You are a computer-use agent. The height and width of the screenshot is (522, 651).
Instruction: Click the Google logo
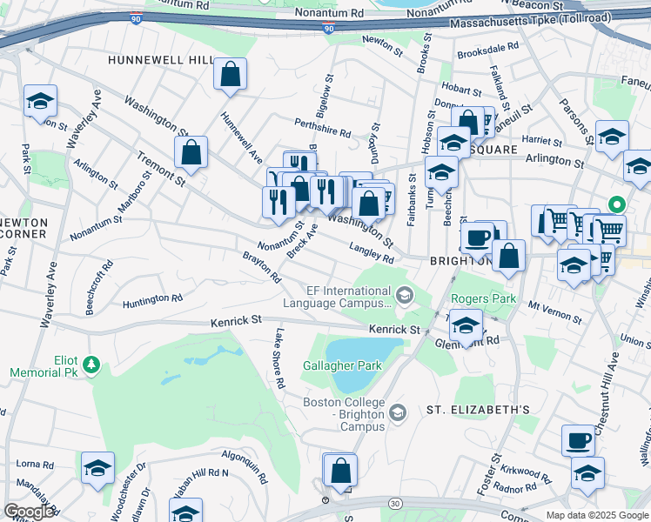click(x=28, y=512)
